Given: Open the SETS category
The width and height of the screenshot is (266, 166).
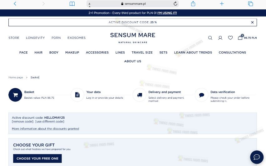Looking at the screenshot, I should (x=163, y=52).
